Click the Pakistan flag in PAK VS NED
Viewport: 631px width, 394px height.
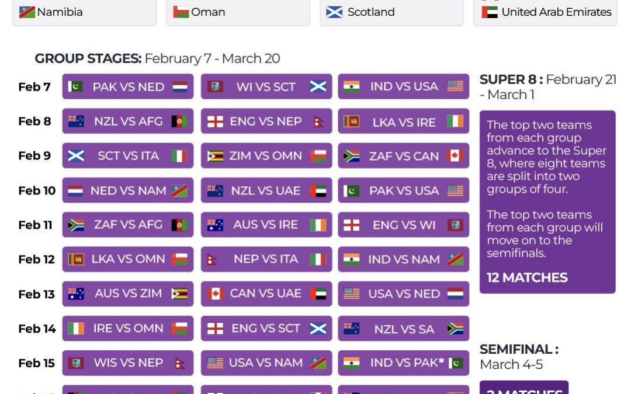tap(75, 87)
